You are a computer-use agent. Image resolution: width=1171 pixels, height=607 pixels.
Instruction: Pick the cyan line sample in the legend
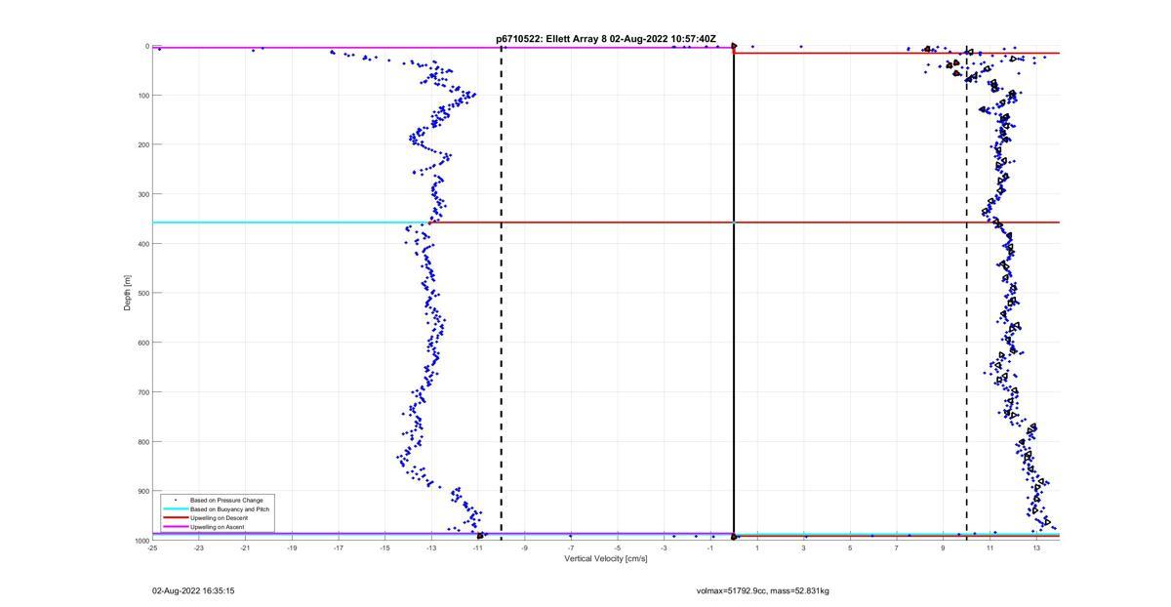(x=176, y=509)
